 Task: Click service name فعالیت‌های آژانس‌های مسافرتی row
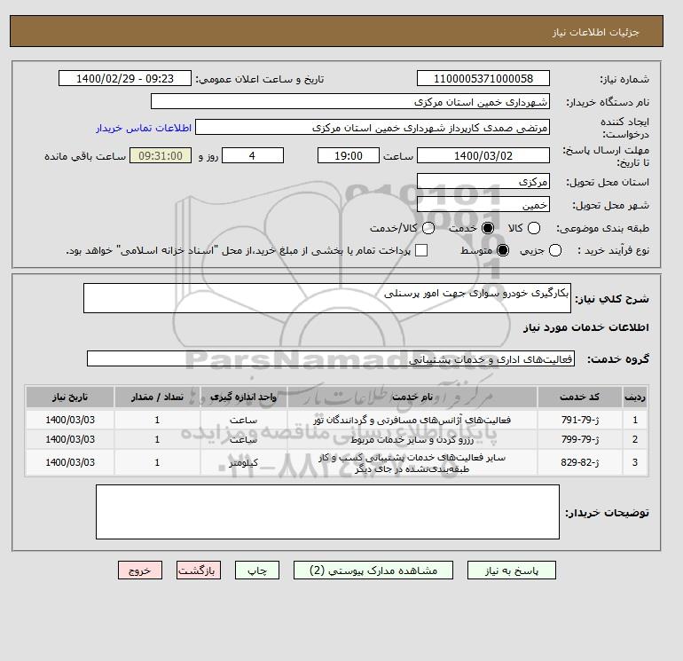(412, 420)
